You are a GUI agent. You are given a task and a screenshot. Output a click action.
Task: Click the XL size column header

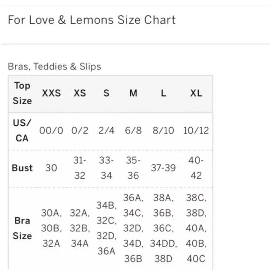pos(196,93)
